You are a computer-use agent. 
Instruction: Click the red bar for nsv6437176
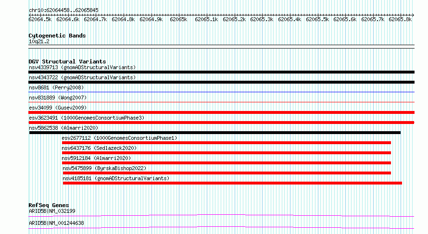point(227,153)
